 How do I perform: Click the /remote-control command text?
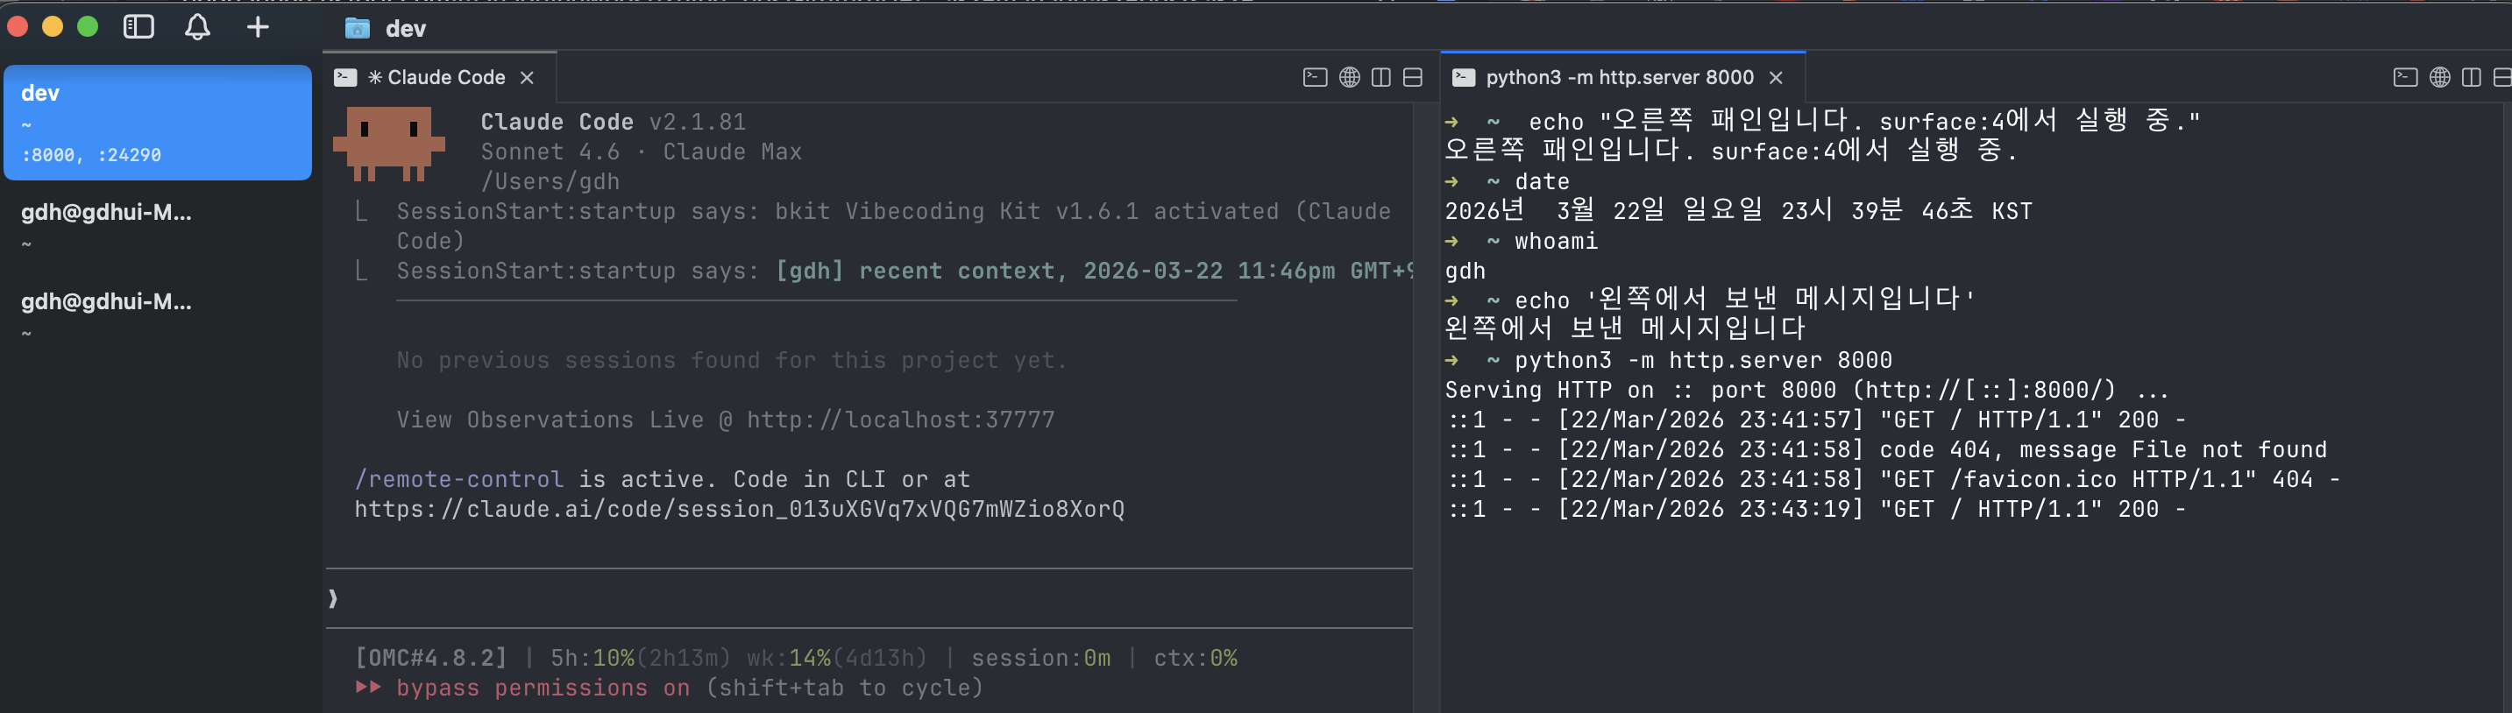458,479
